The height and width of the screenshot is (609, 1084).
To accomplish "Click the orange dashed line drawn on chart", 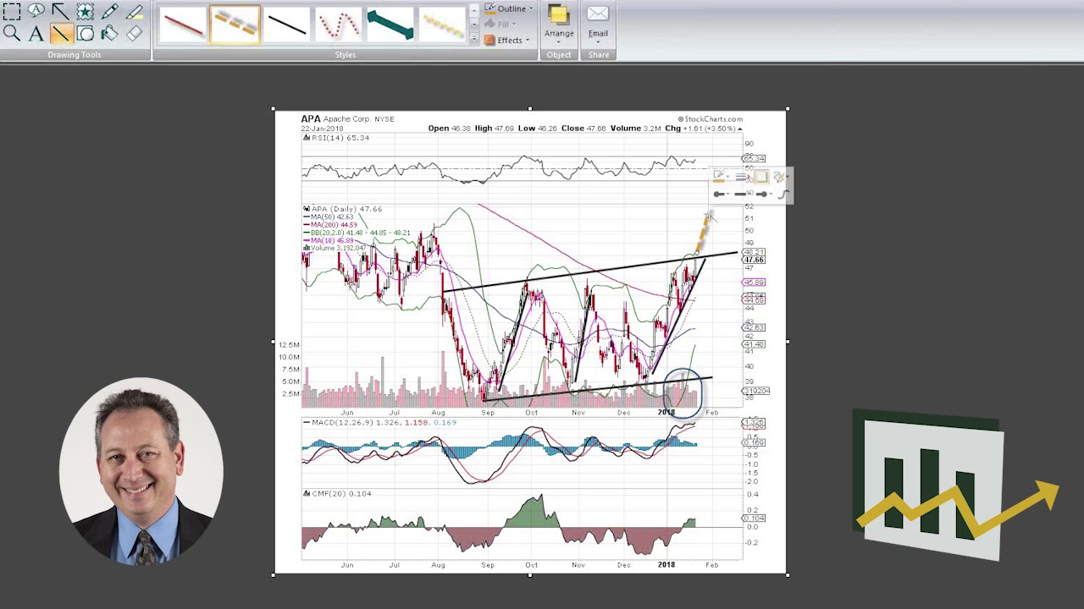I will 703,233.
